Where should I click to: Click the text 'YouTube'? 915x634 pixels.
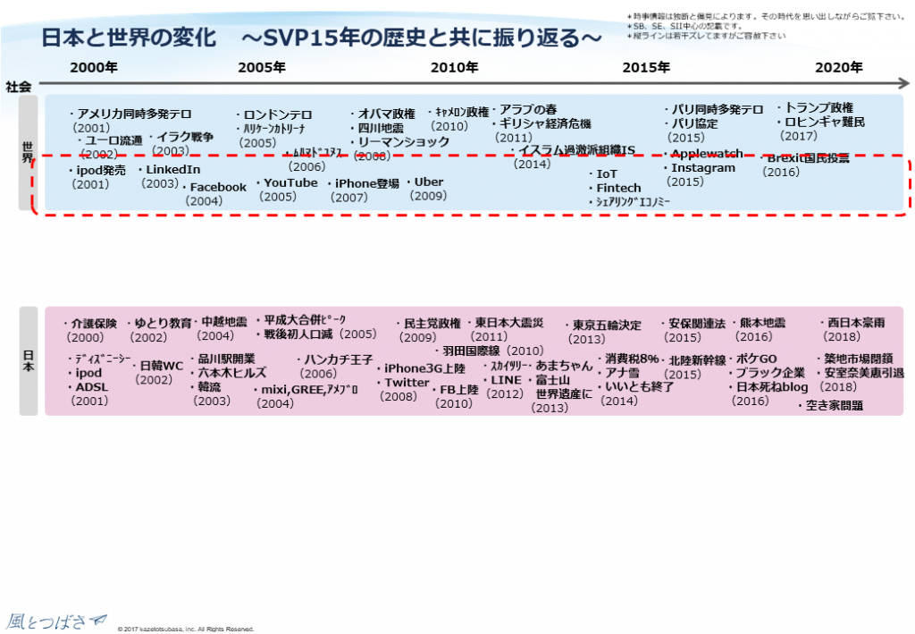(290, 182)
